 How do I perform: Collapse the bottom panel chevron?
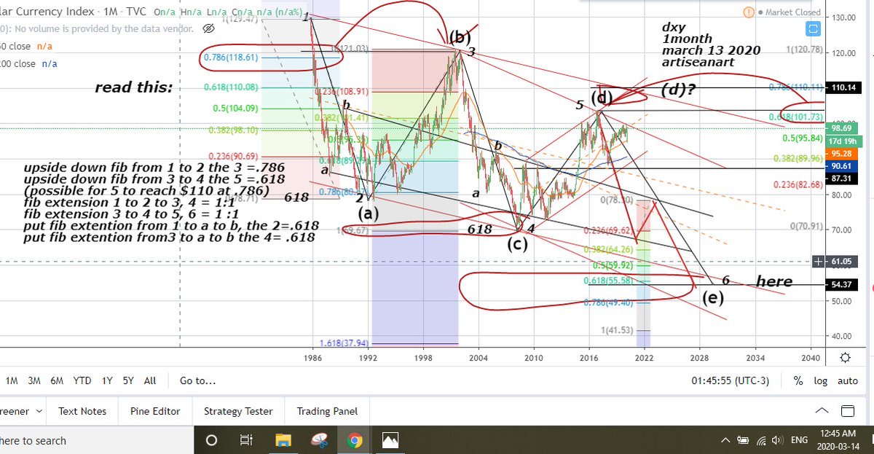point(822,410)
